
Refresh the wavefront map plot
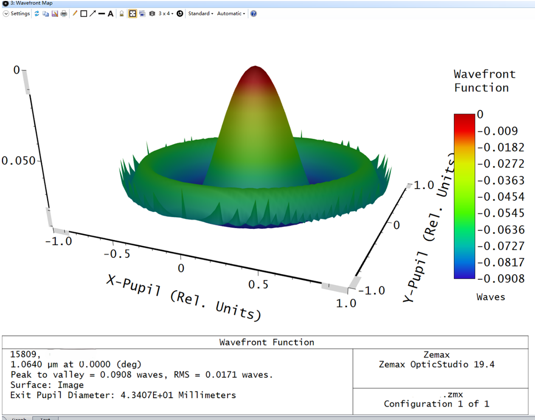37,13
